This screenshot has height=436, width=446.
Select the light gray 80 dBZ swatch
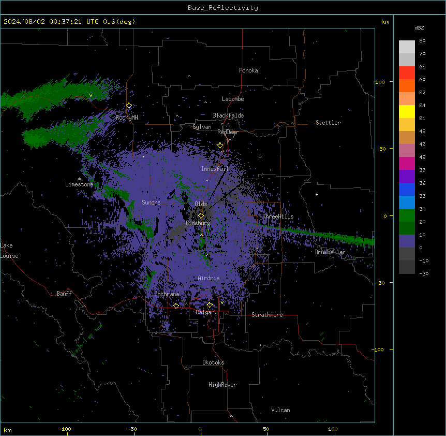pyautogui.click(x=407, y=47)
